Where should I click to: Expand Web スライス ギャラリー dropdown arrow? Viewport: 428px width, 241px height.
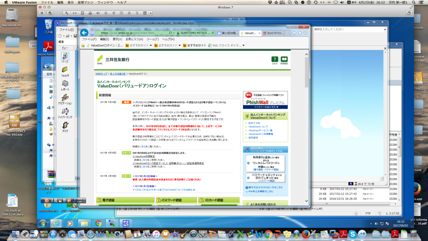(x=244, y=46)
